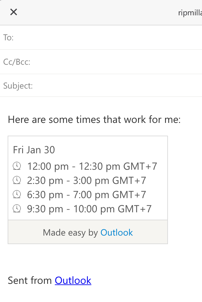The image size is (202, 302).
Task: Open the Outlook link in Sent from signature
Action: (73, 280)
